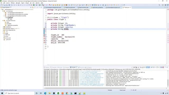Minimize the Console panel
The height and width of the screenshot is (95, 169).
165,67
